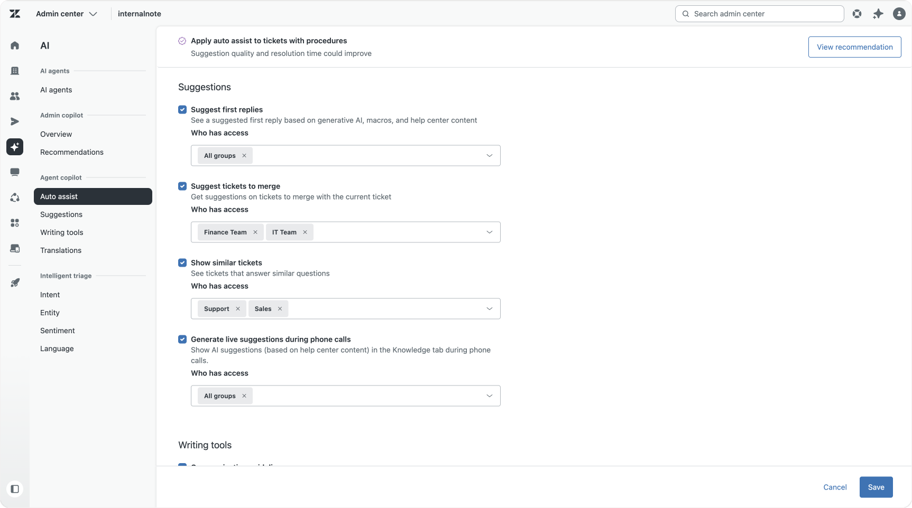Open the People icon in left rail
Image resolution: width=912 pixels, height=508 pixels.
15,96
